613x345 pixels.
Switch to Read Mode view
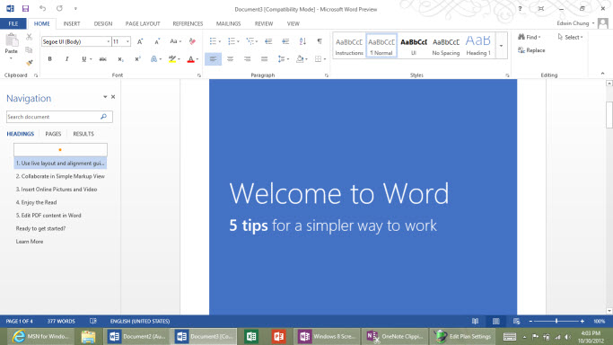[475, 321]
